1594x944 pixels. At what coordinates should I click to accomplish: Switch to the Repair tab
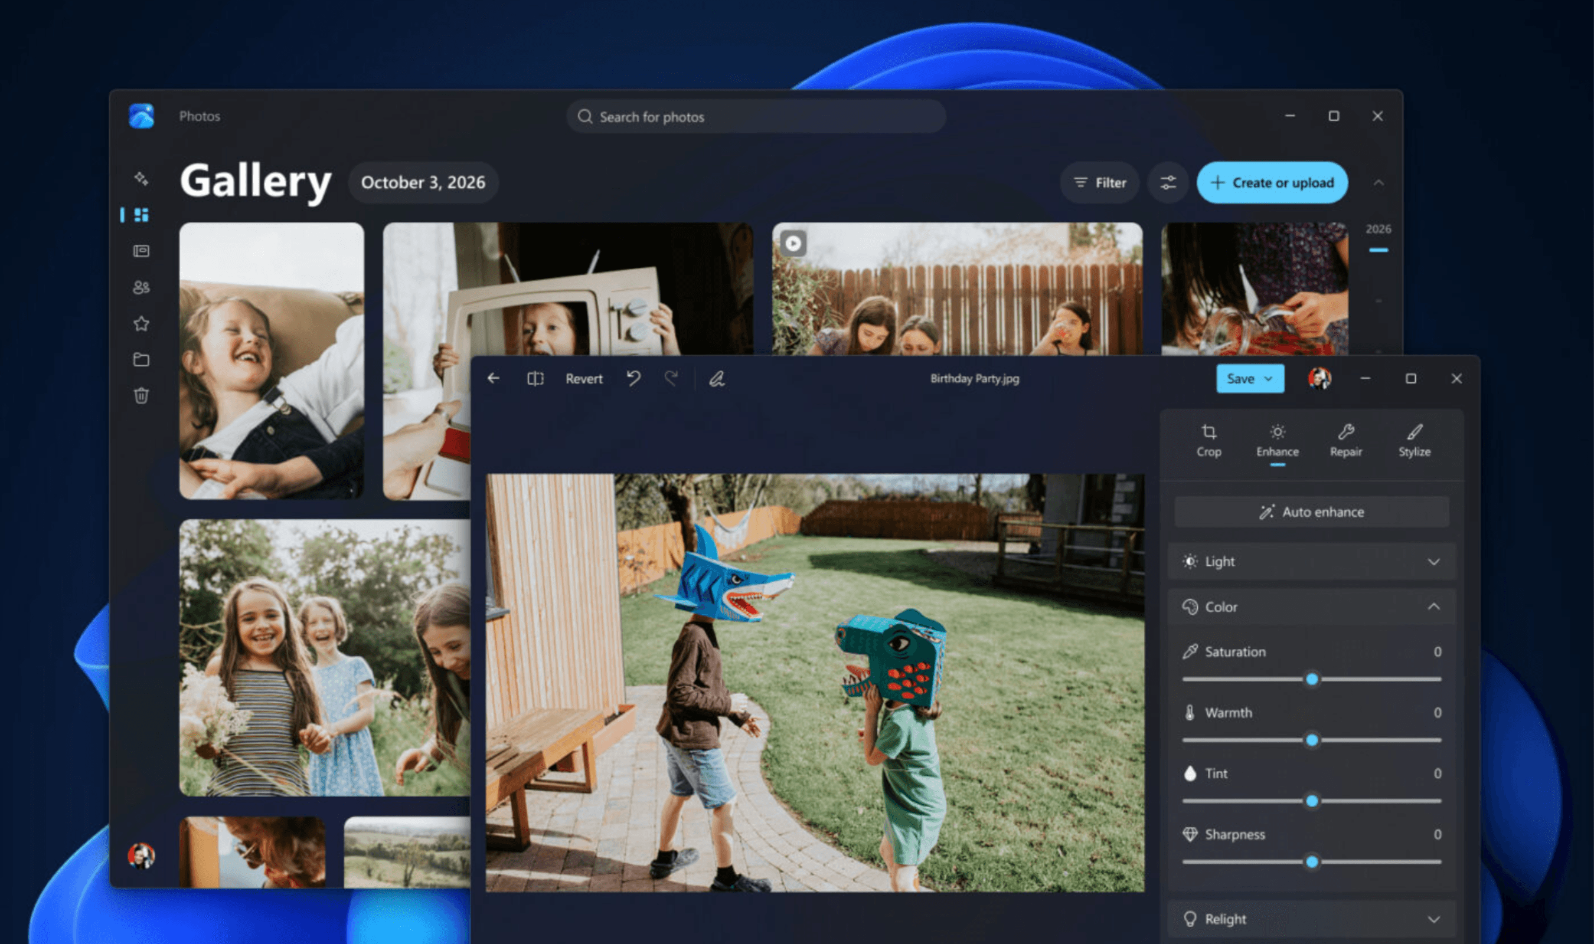(x=1346, y=441)
